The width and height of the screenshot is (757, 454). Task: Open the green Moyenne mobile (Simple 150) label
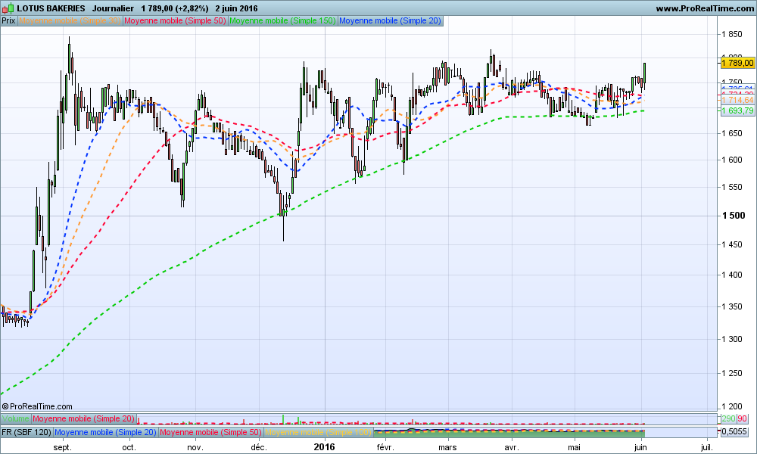[283, 20]
